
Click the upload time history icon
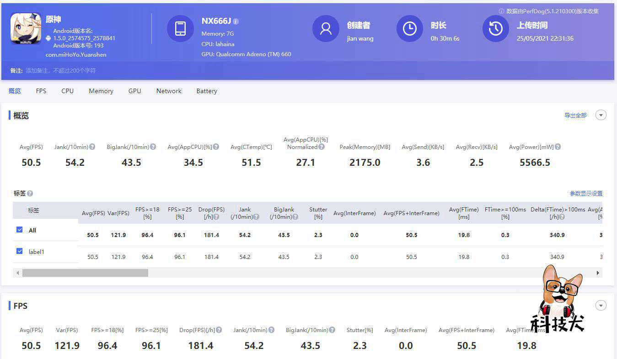click(496, 29)
